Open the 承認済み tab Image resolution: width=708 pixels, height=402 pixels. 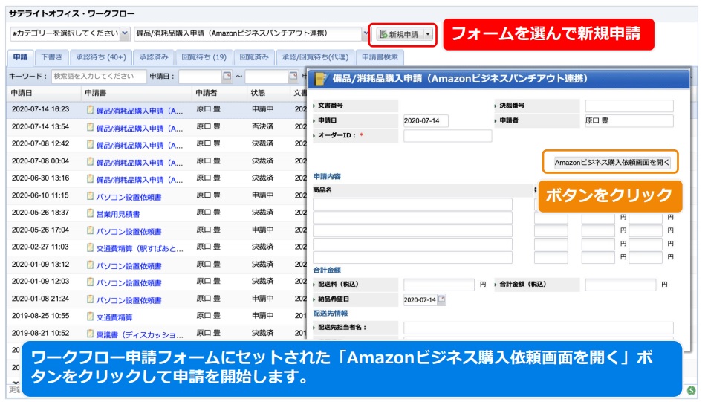154,57
